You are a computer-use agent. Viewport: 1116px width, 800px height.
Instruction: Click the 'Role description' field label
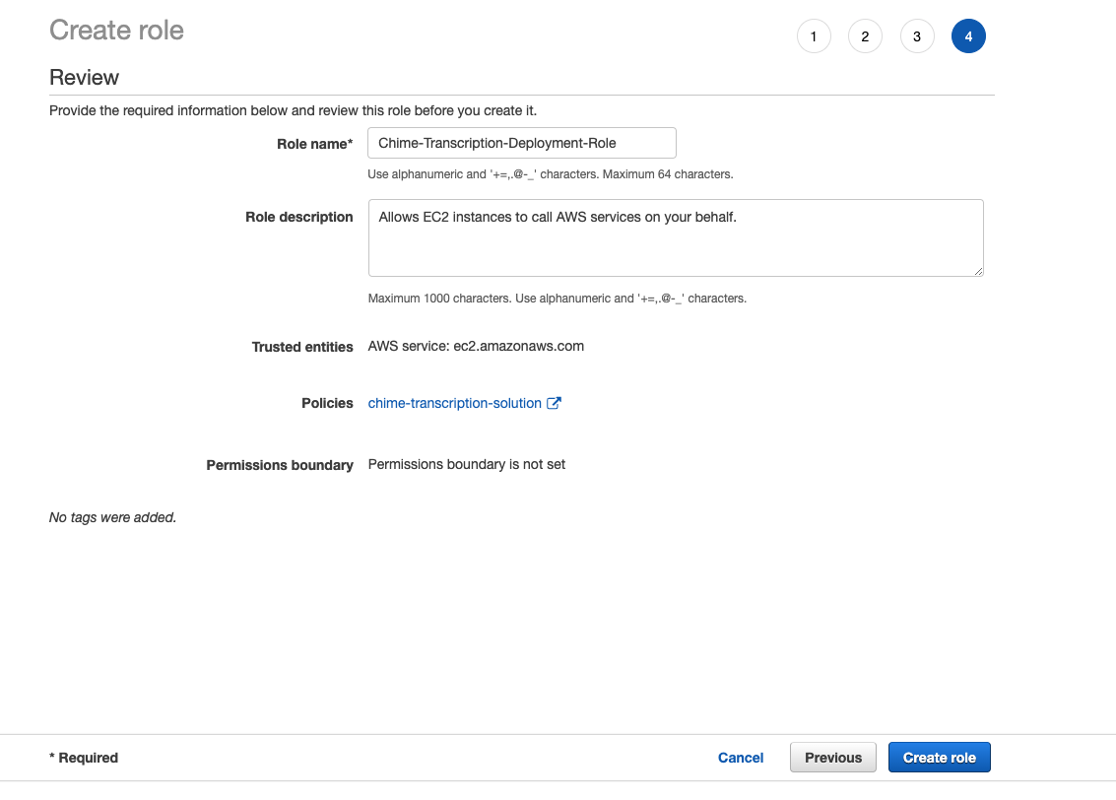(298, 217)
